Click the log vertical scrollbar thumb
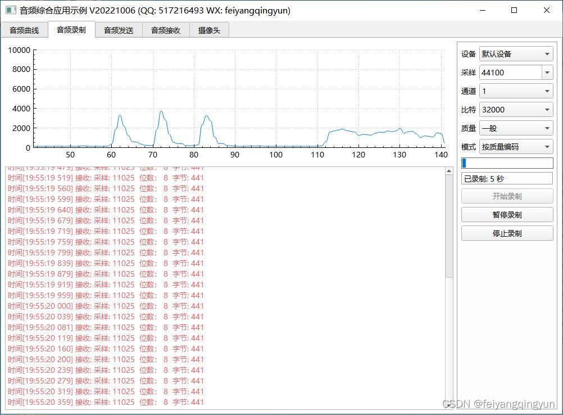Viewport: 563px width, 415px height. pos(449,227)
